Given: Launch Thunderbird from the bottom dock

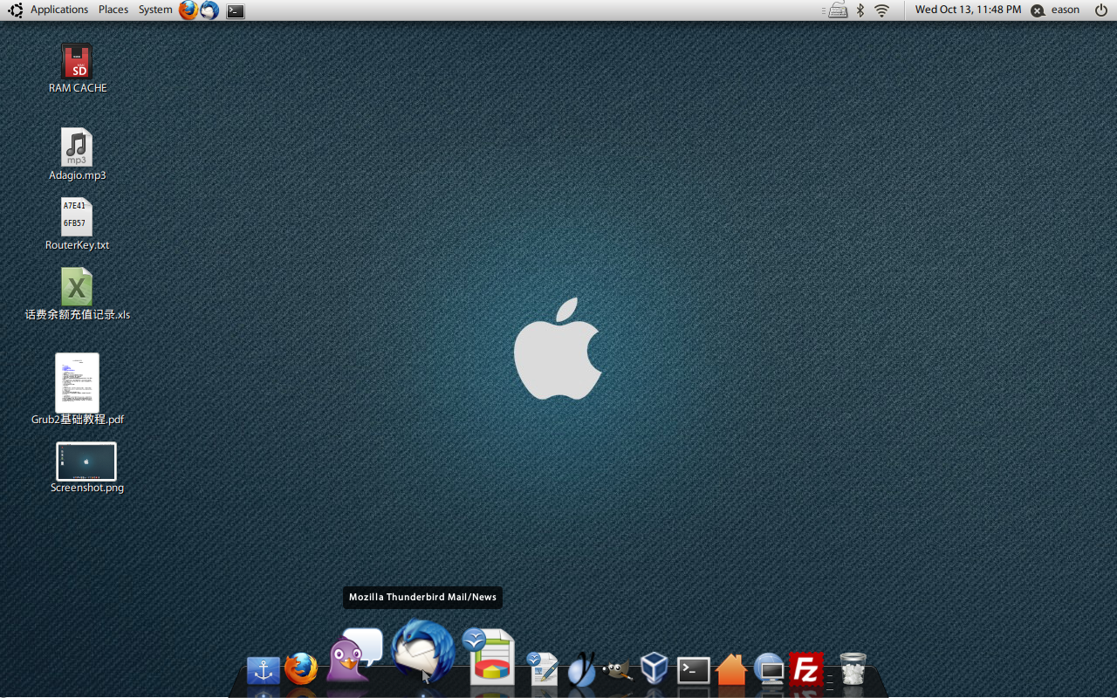Looking at the screenshot, I should coord(423,651).
